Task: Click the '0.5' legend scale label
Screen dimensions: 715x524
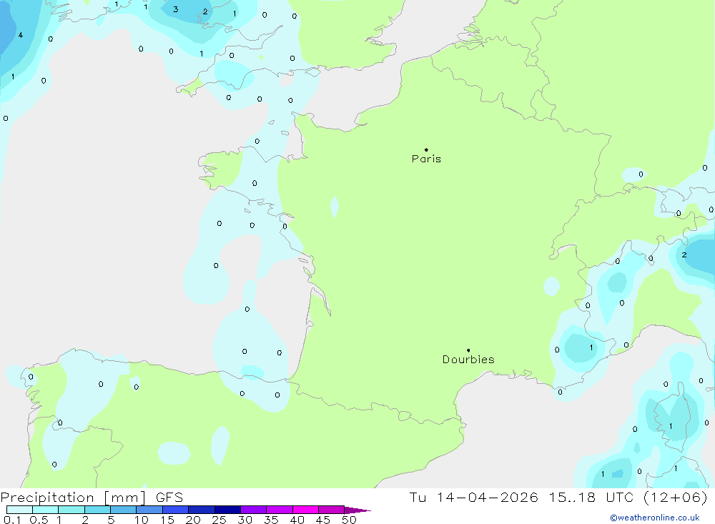Action: tap(39, 520)
